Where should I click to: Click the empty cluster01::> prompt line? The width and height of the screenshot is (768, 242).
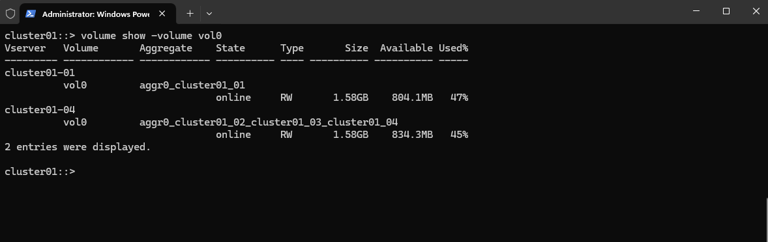pyautogui.click(x=40, y=171)
